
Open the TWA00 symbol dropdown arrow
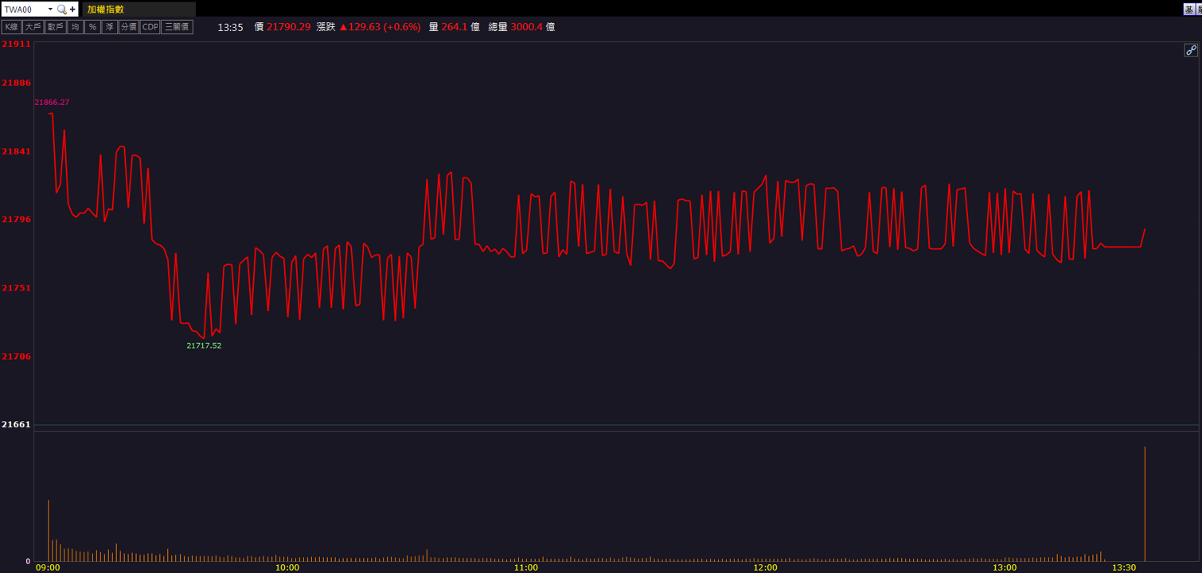click(x=50, y=10)
